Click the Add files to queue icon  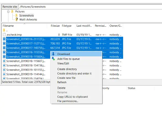(53, 59)
